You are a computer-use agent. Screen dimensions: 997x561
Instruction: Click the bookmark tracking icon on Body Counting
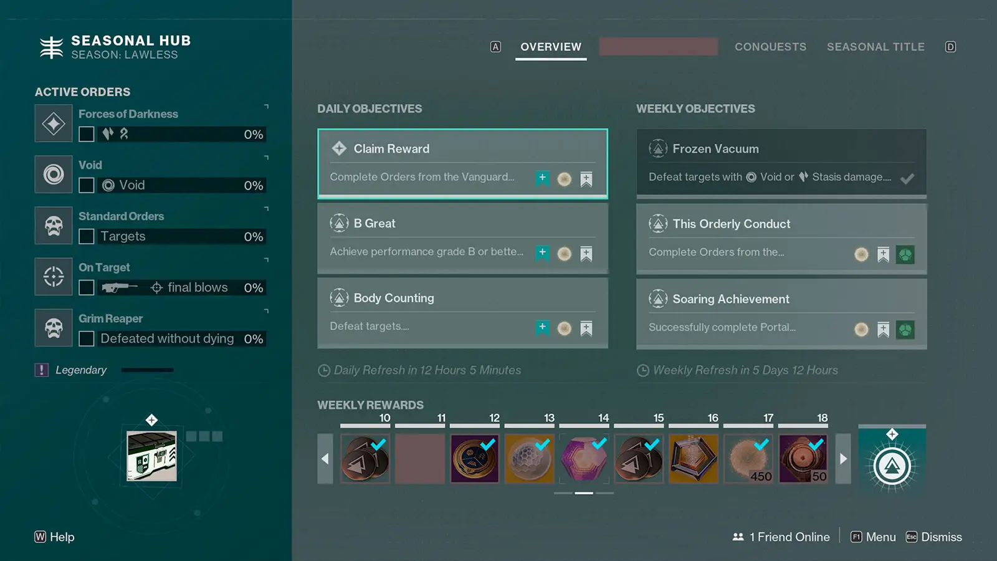coord(586,328)
